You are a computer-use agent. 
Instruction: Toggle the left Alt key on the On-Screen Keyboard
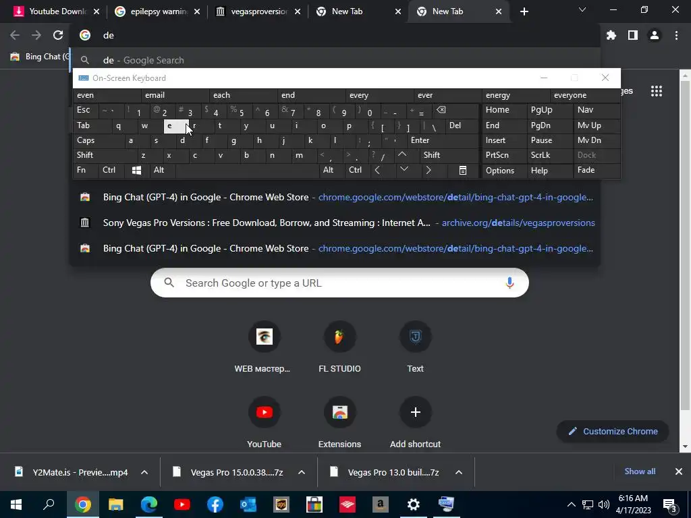(x=162, y=170)
